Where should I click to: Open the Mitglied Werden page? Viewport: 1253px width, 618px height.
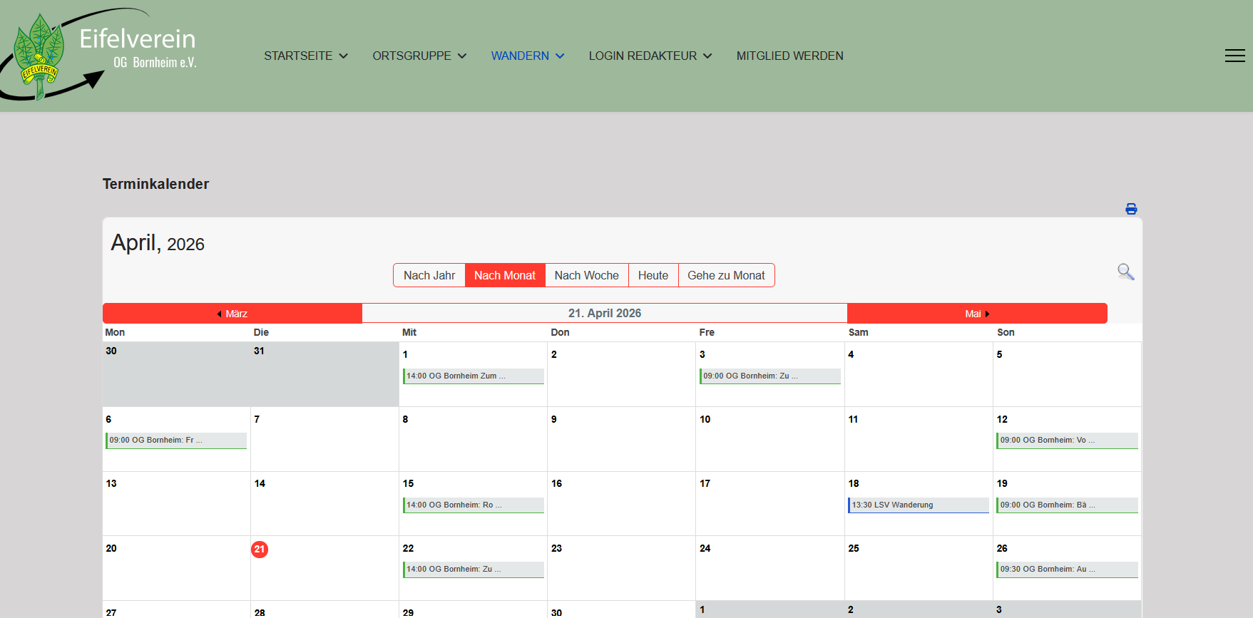pyautogui.click(x=789, y=56)
